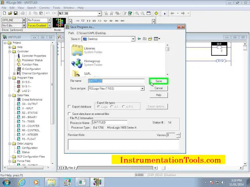Click the Help button in Save dialog
250x187 pixels.
[159, 95]
